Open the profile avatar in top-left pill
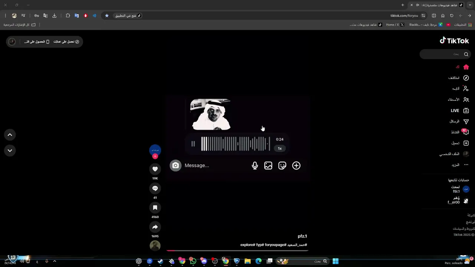 (12, 42)
